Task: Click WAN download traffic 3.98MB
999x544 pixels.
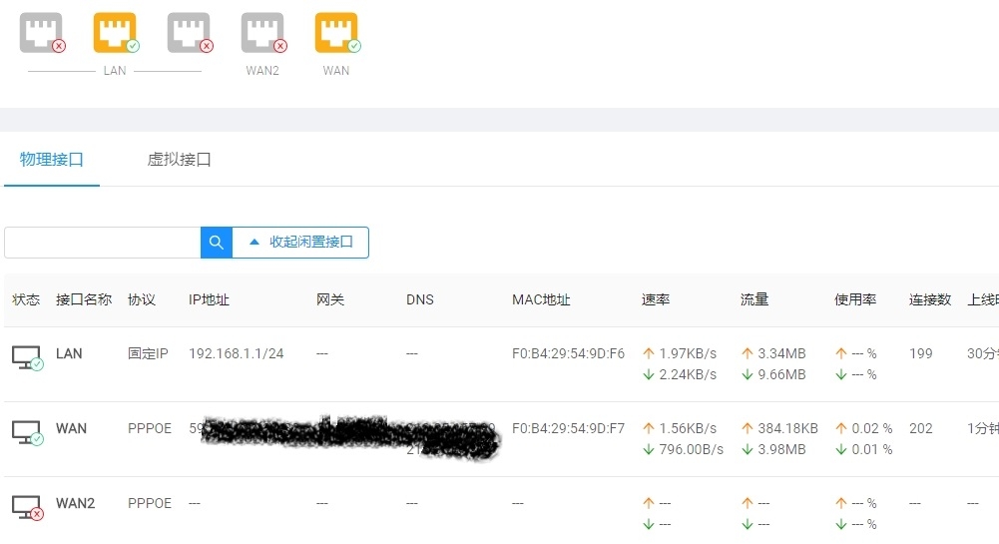Action: [x=781, y=450]
